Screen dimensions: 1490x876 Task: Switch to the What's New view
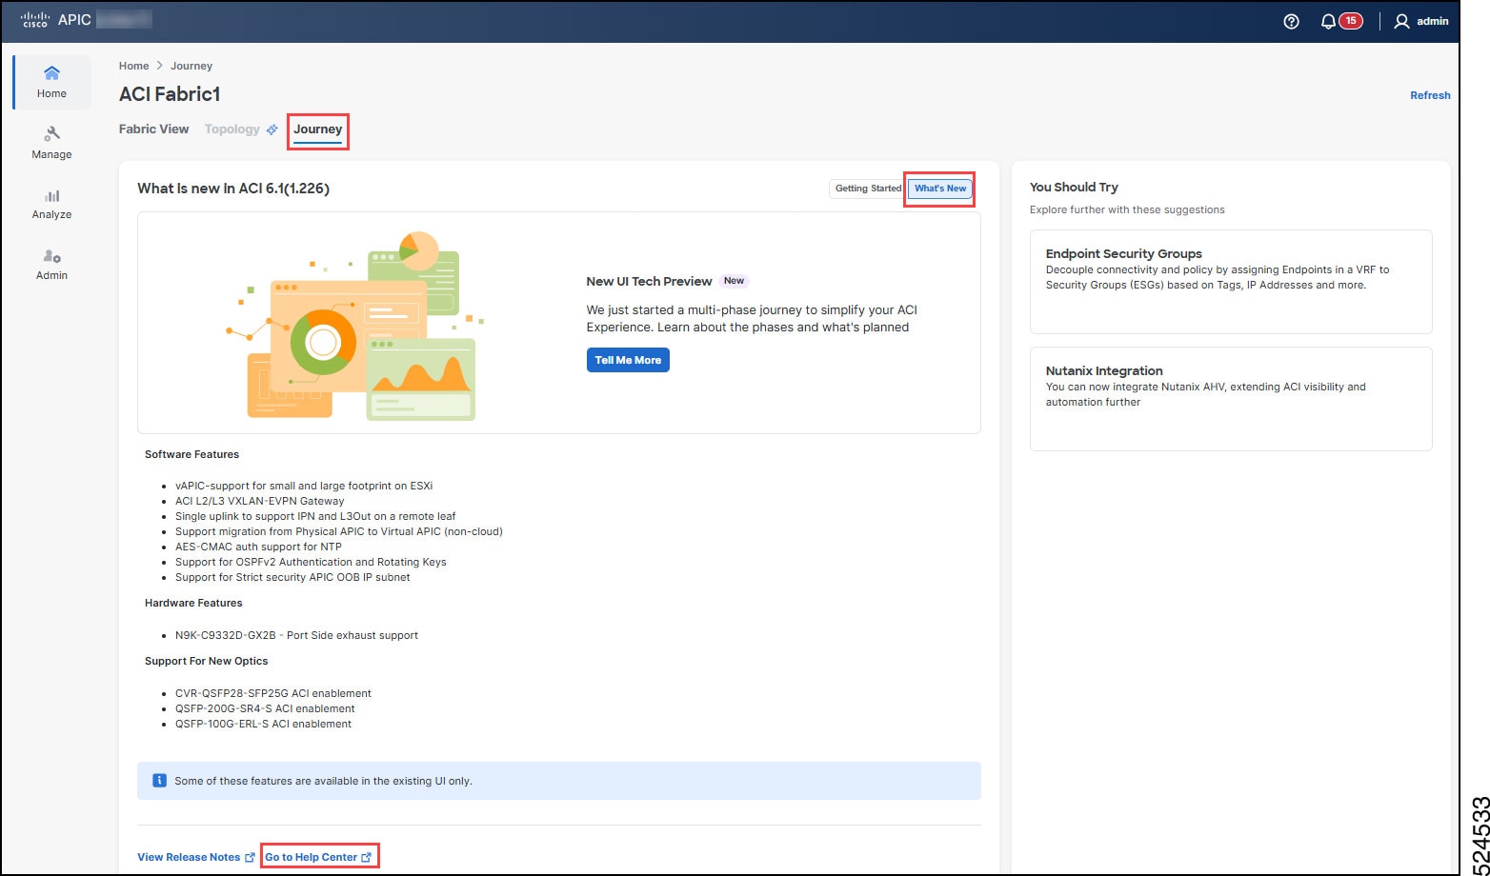(940, 189)
